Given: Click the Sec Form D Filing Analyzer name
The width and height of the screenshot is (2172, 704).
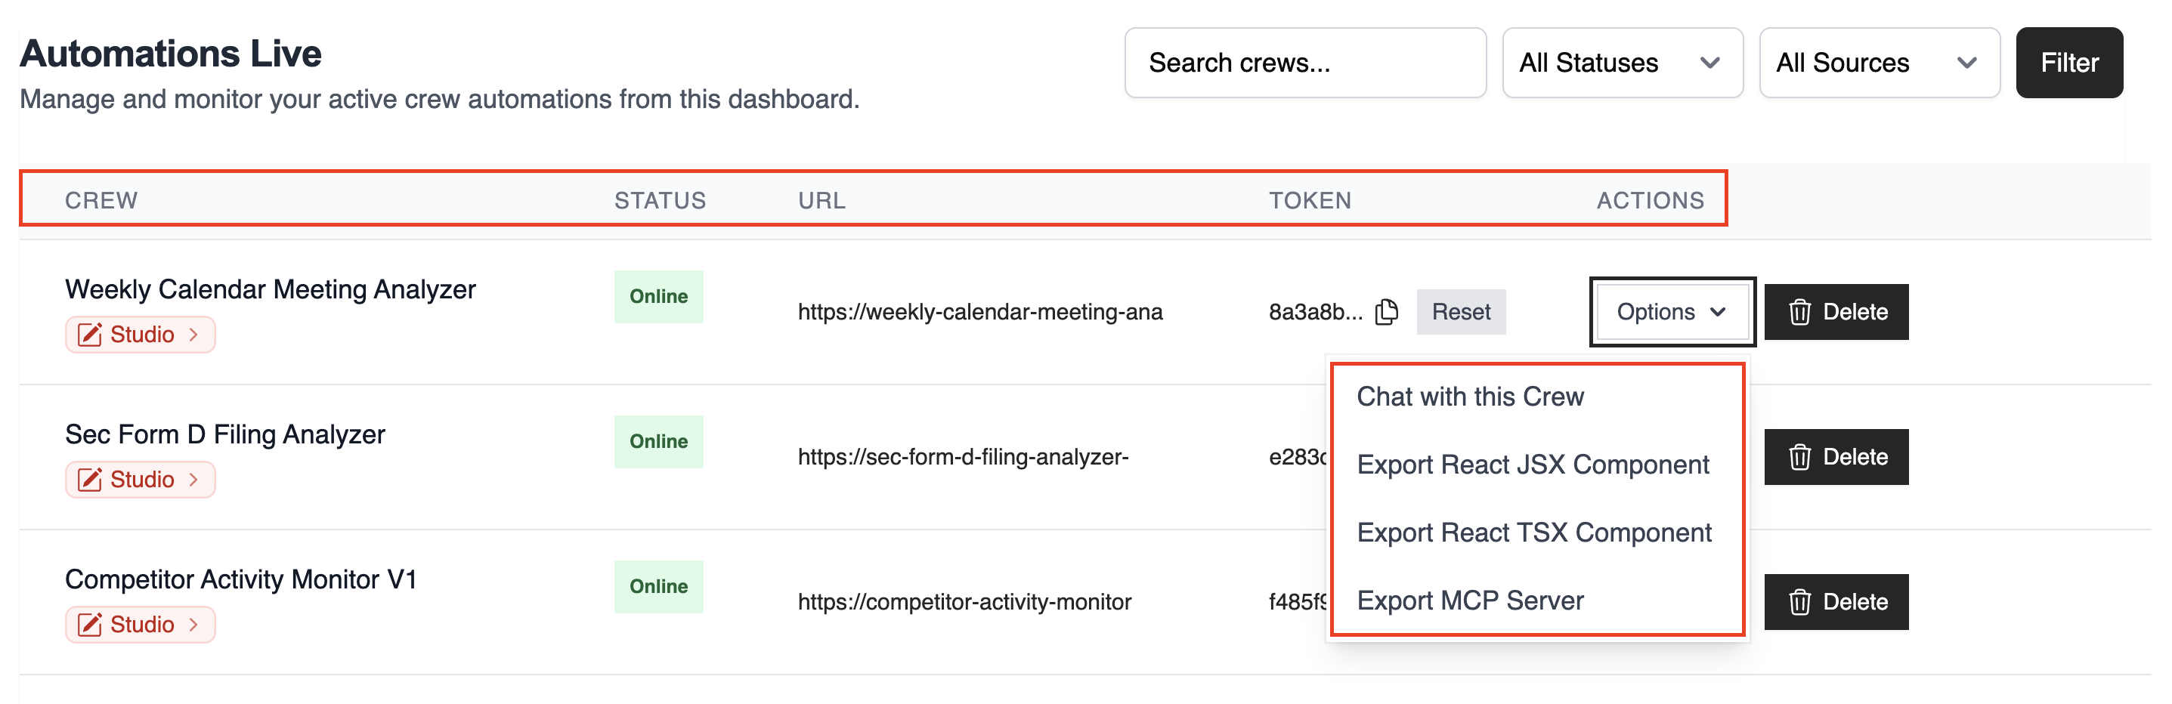Looking at the screenshot, I should point(225,434).
